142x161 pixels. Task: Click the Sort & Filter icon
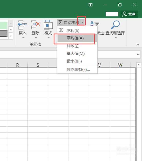pyautogui.click(x=95, y=23)
